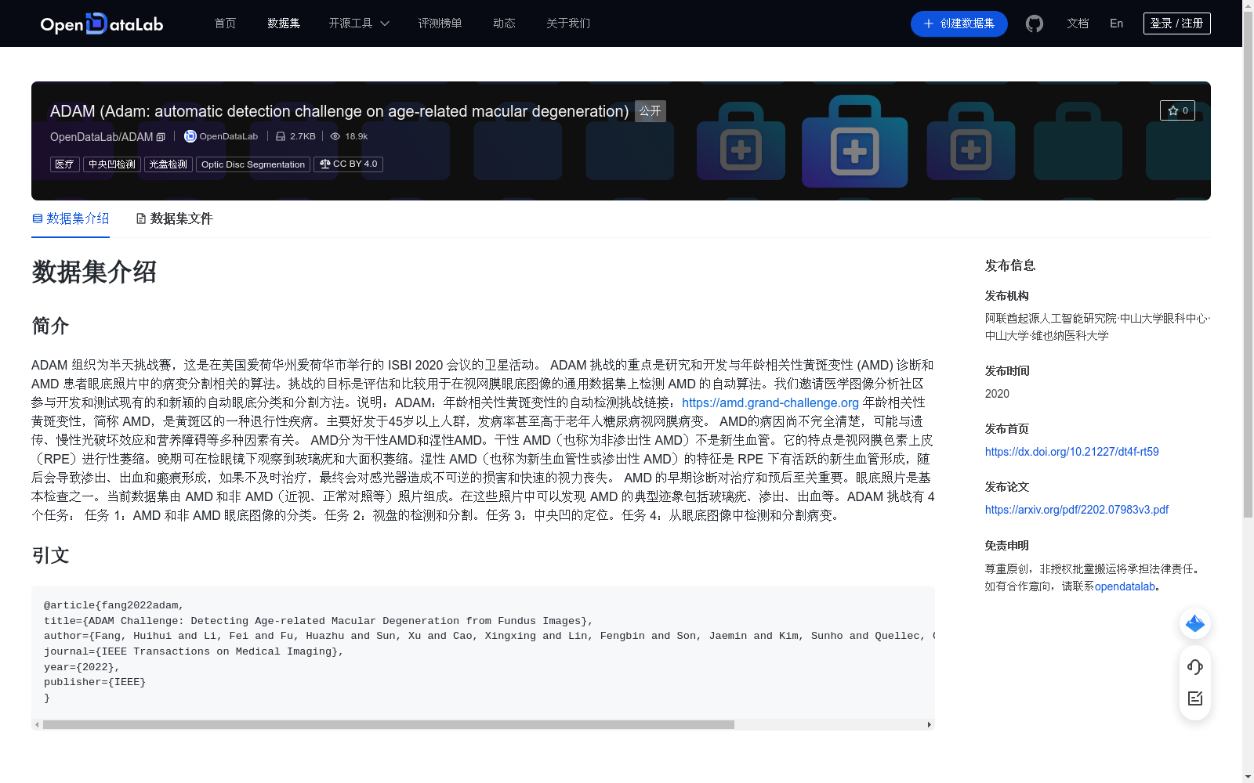Select the Optic Disc Segmentation tag
Screen dimensions: 1254x783
pos(253,164)
